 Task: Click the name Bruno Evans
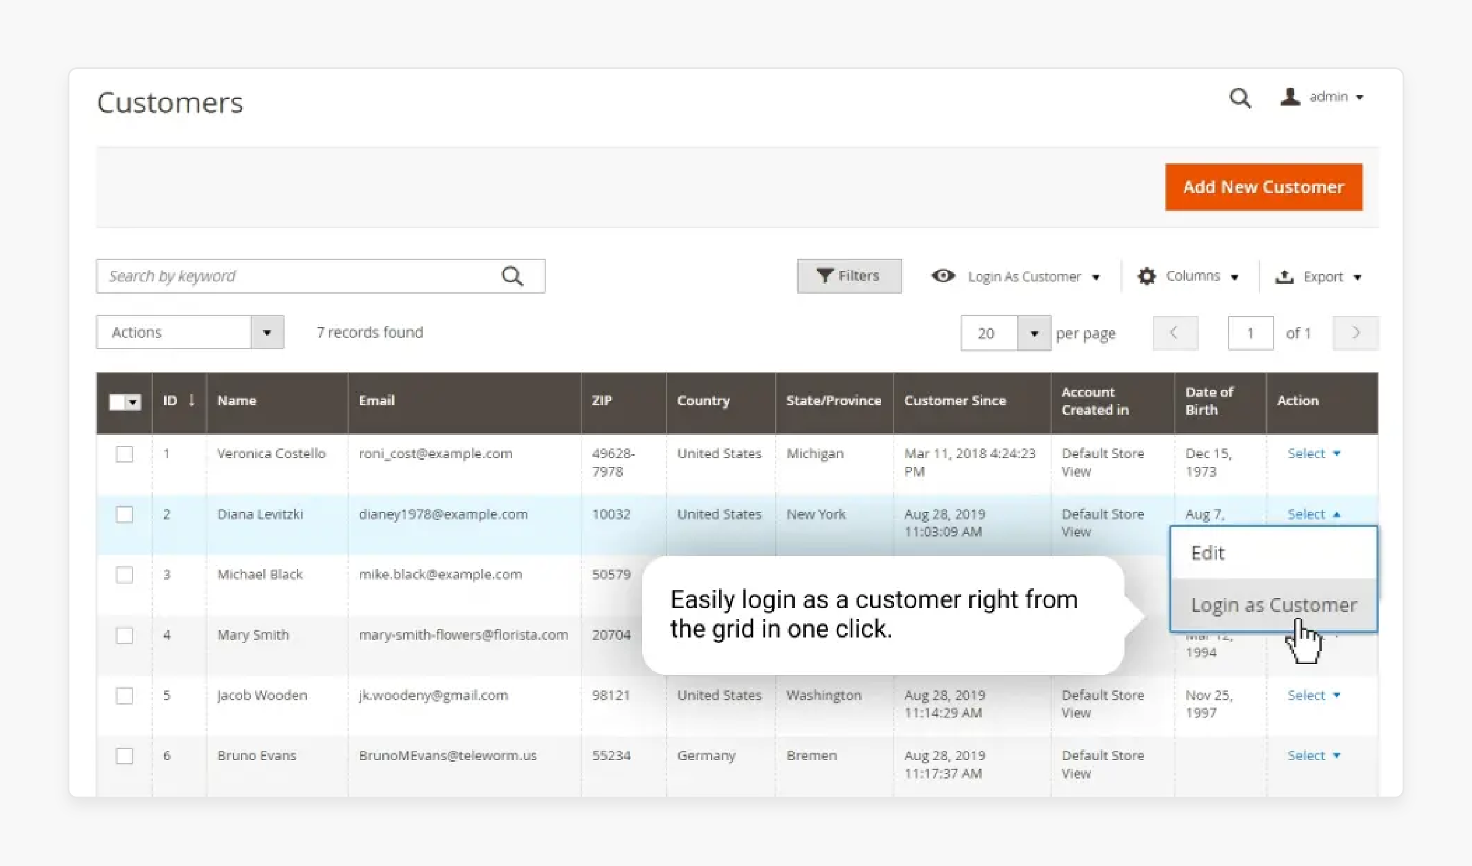[256, 755]
